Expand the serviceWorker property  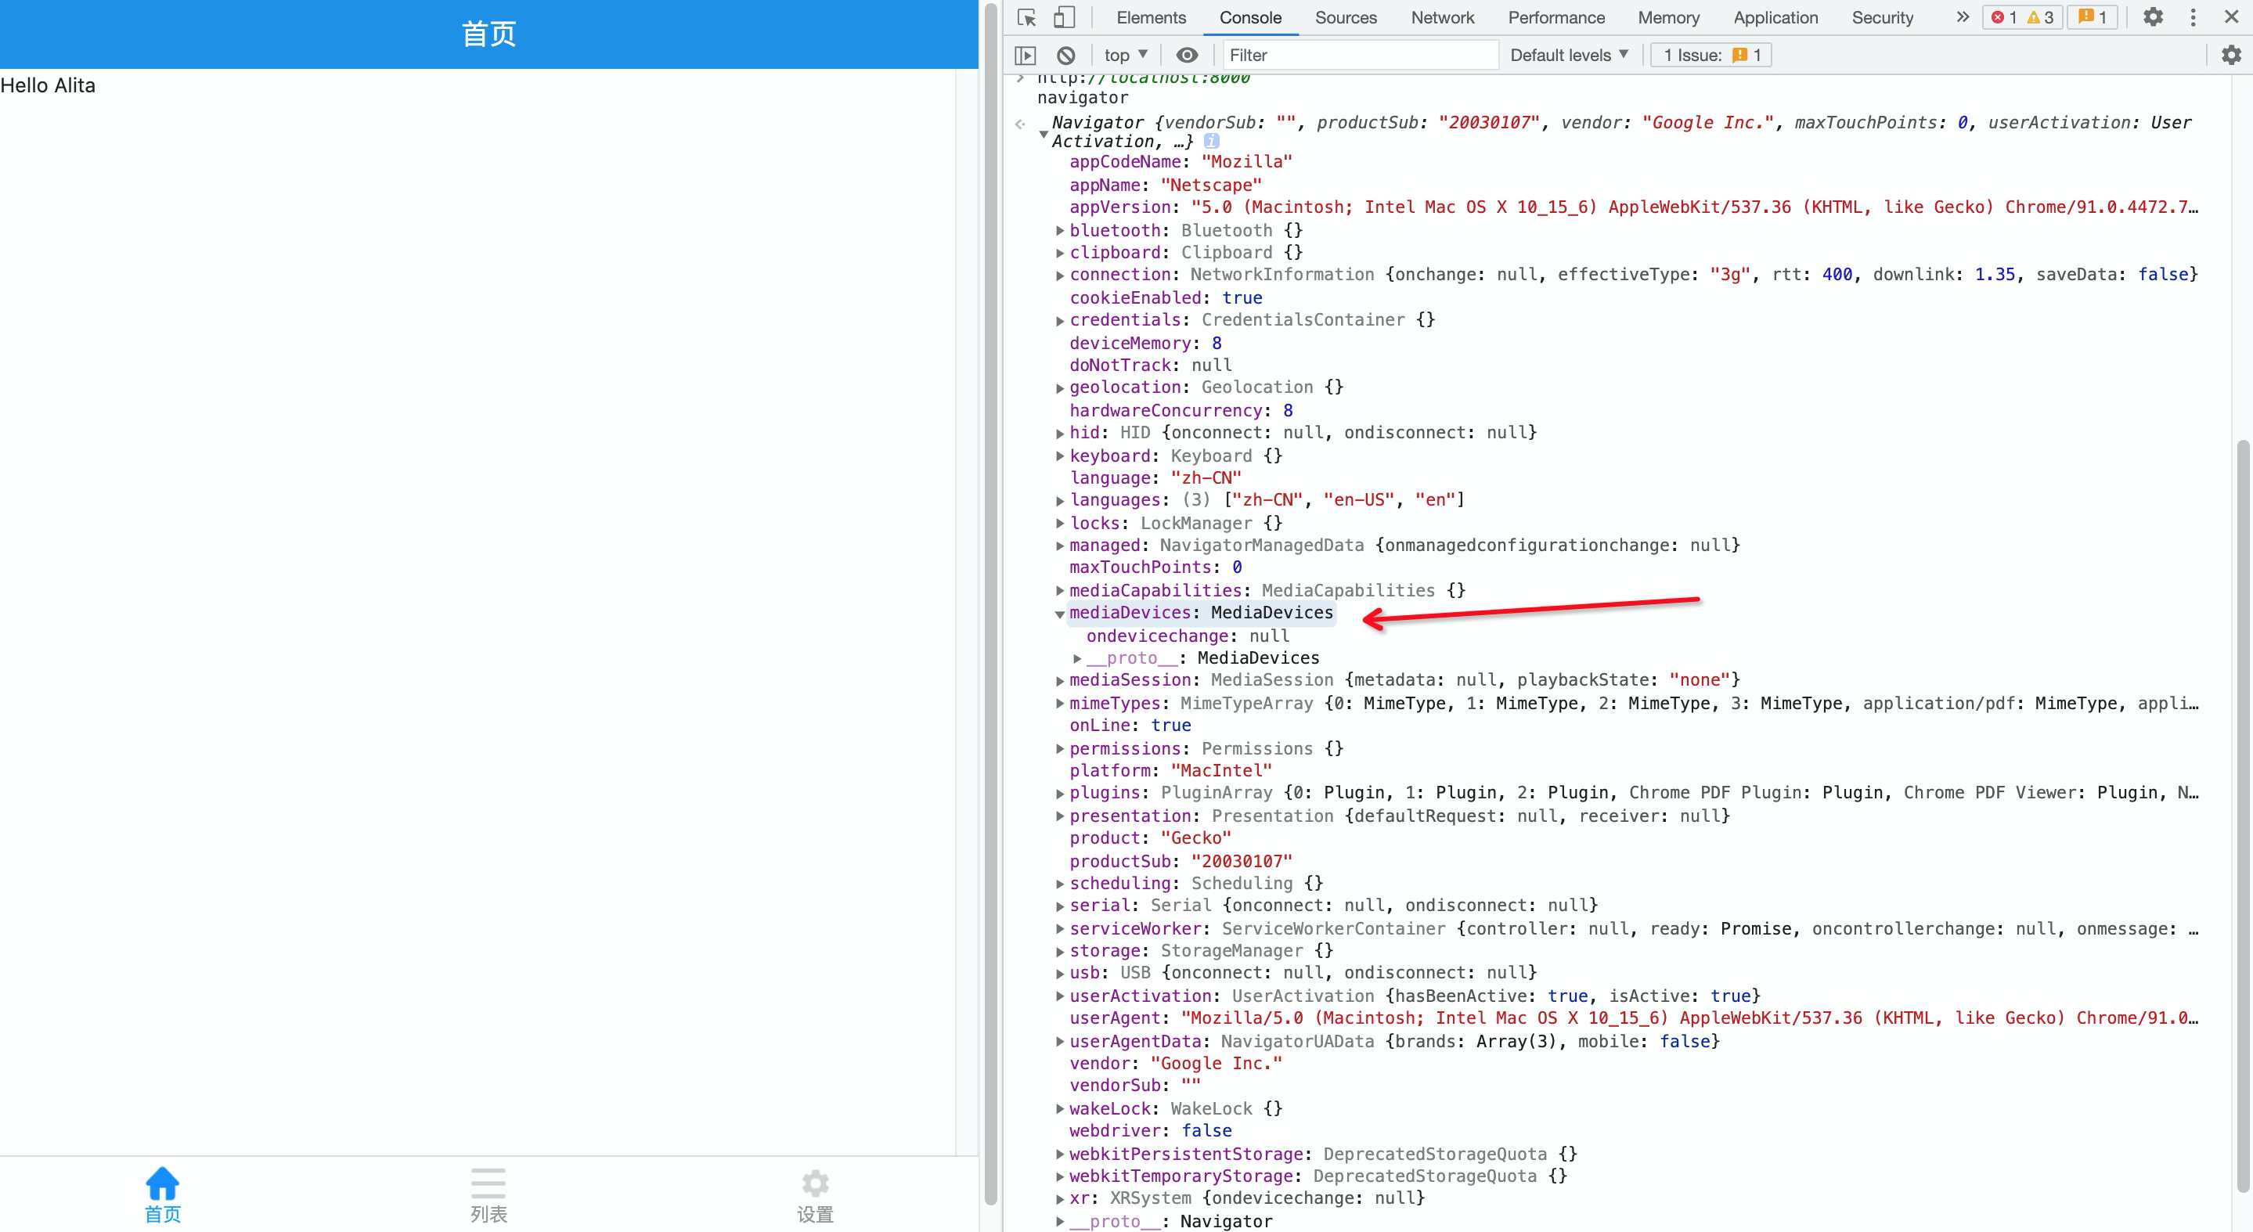1060,929
